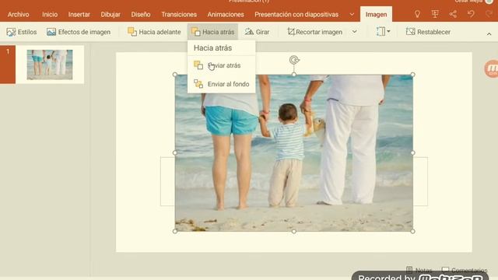Expand more ribbon tabs chevron
The height and width of the screenshot is (280, 498).
(352, 14)
